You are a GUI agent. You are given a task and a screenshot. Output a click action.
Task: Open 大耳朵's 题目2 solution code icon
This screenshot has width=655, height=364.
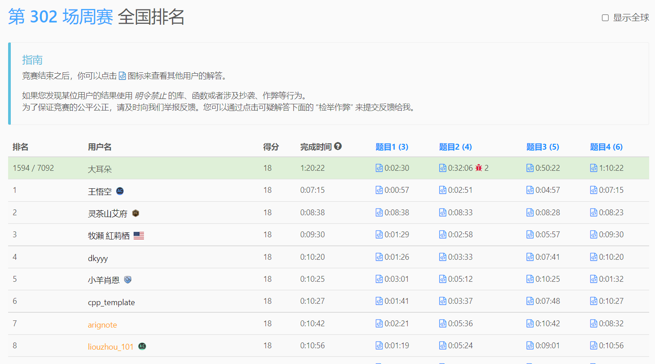tap(443, 168)
